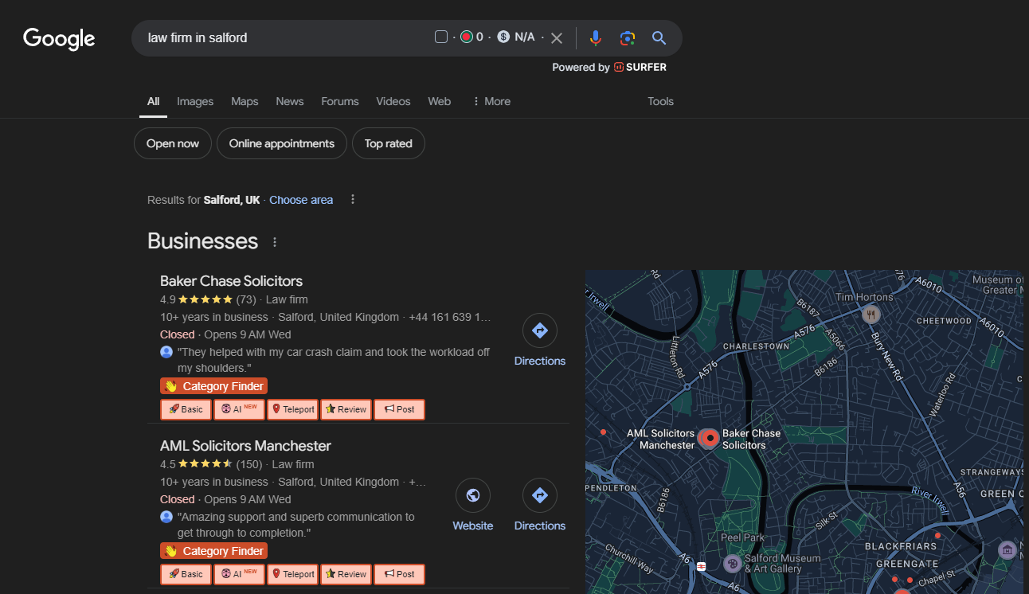The height and width of the screenshot is (594, 1029).
Task: Open the Forums tab
Action: point(340,101)
